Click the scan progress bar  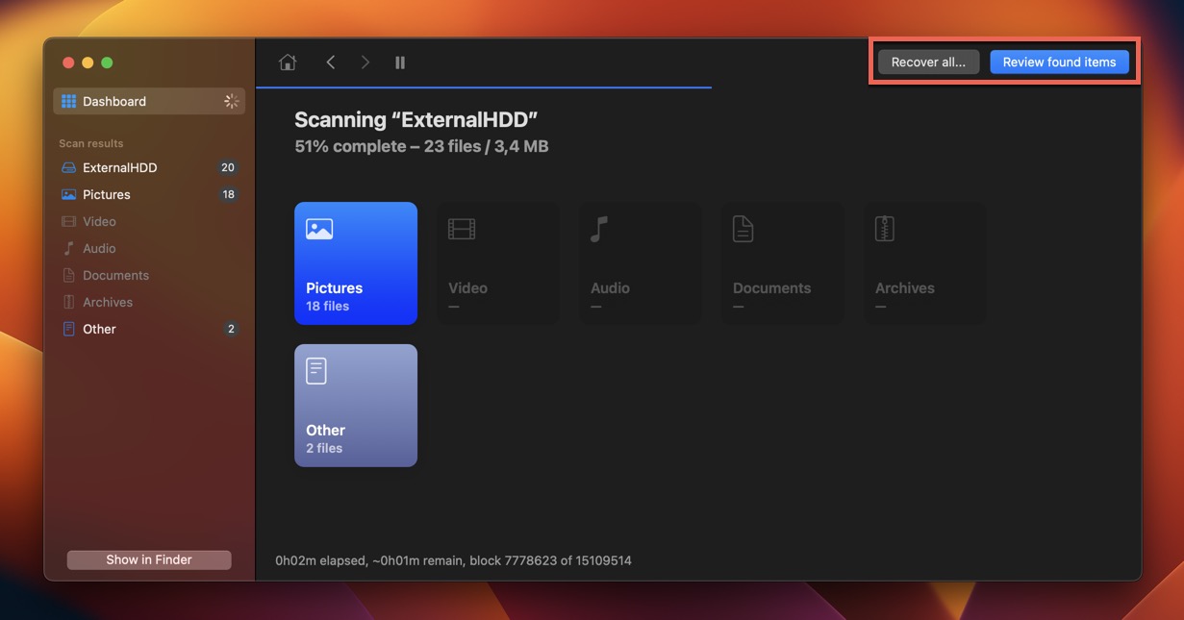[484, 87]
